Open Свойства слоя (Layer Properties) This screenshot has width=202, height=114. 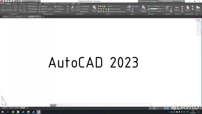tap(94, 9)
